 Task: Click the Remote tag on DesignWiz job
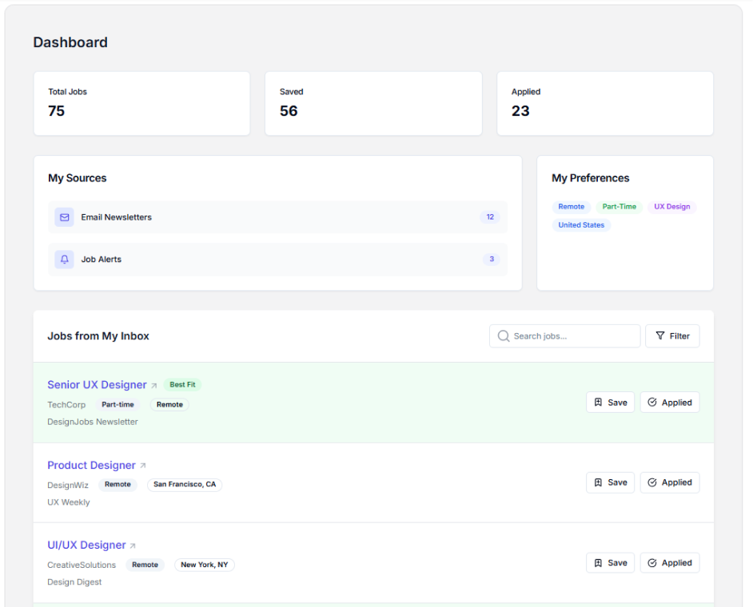118,485
